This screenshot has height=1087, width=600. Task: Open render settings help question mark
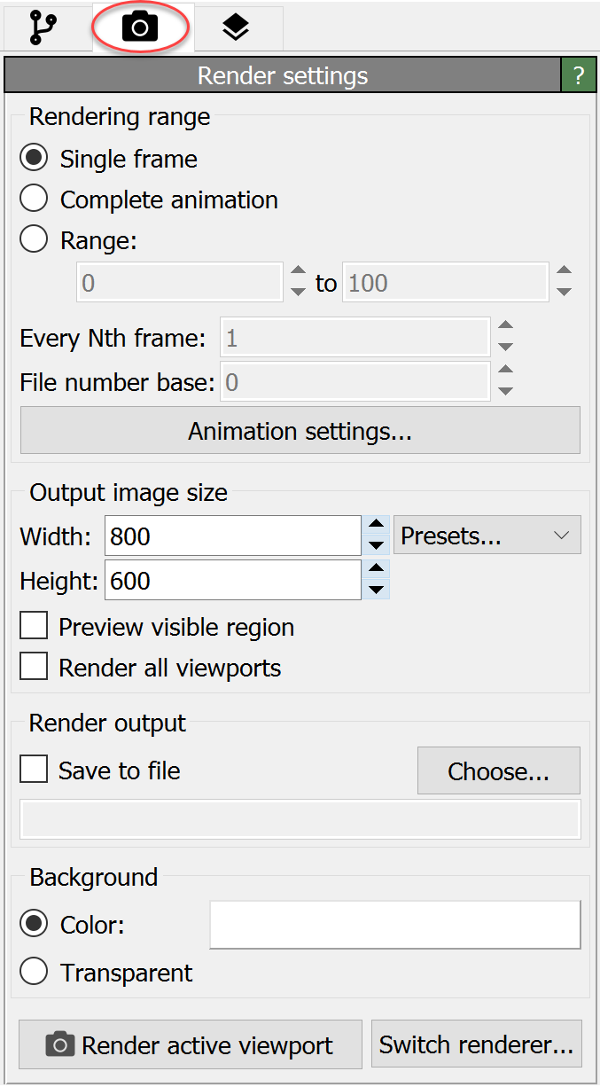pyautogui.click(x=579, y=76)
